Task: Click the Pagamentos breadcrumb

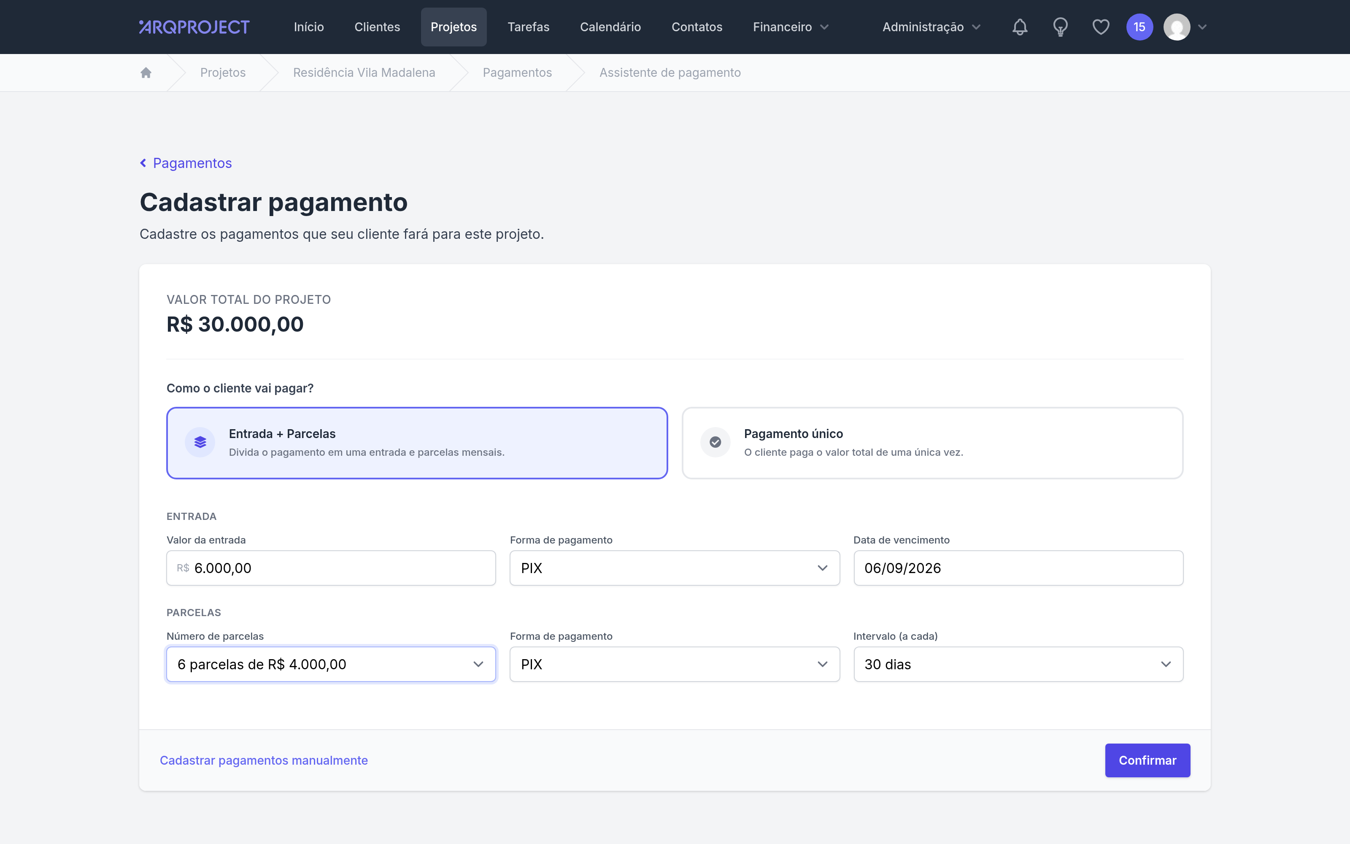Action: pyautogui.click(x=517, y=73)
